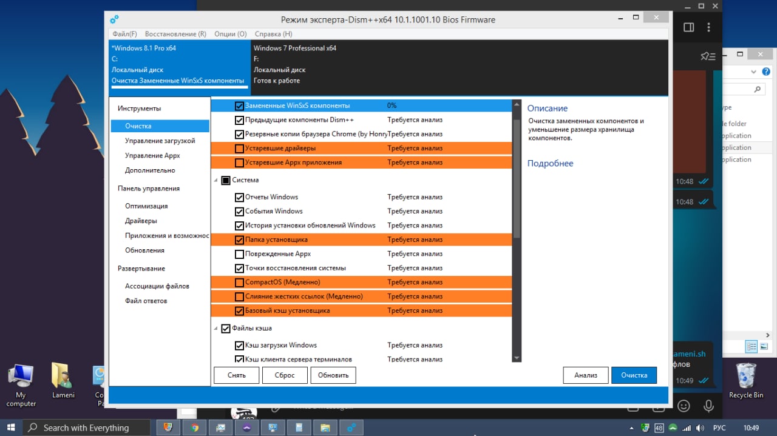Open the Lameni desktop folder
Screen dimensions: 777x436
(x=63, y=381)
